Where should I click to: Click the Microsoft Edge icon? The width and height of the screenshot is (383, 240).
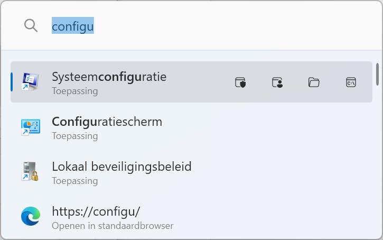click(x=30, y=217)
